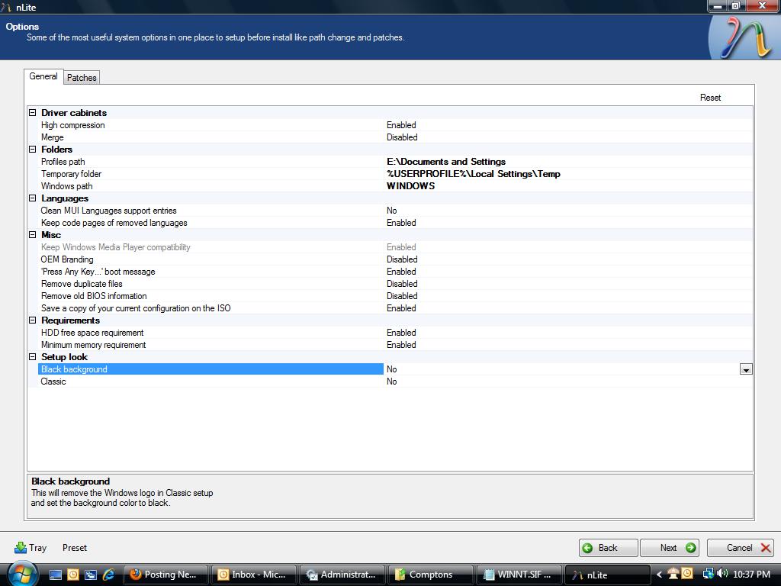Select Save a copy of configuration on ISO
The width and height of the screenshot is (781, 586).
pos(396,308)
